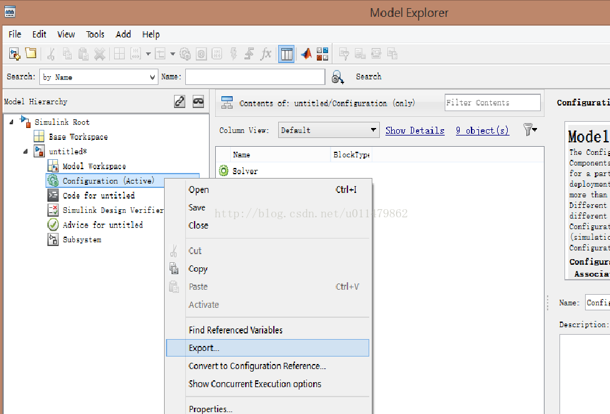Screen dimensions: 610x414
Task: Open the Search 'by Name' dropdown
Action: (x=99, y=77)
